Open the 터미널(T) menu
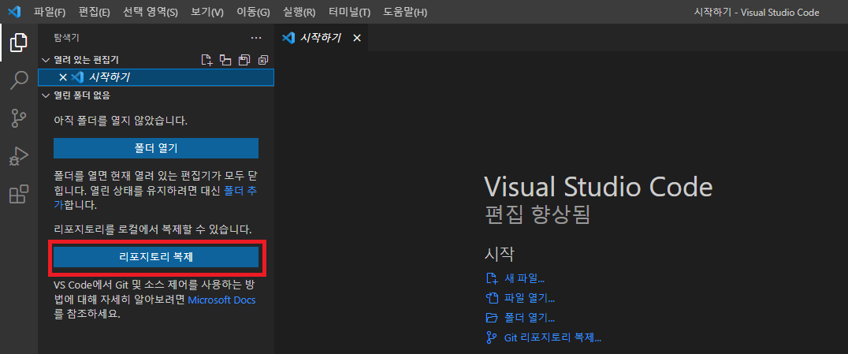848x354 pixels. 349,12
